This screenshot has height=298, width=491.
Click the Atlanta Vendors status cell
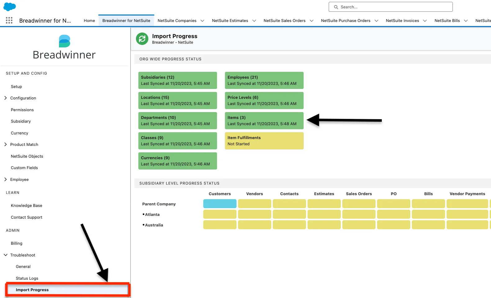pos(255,214)
